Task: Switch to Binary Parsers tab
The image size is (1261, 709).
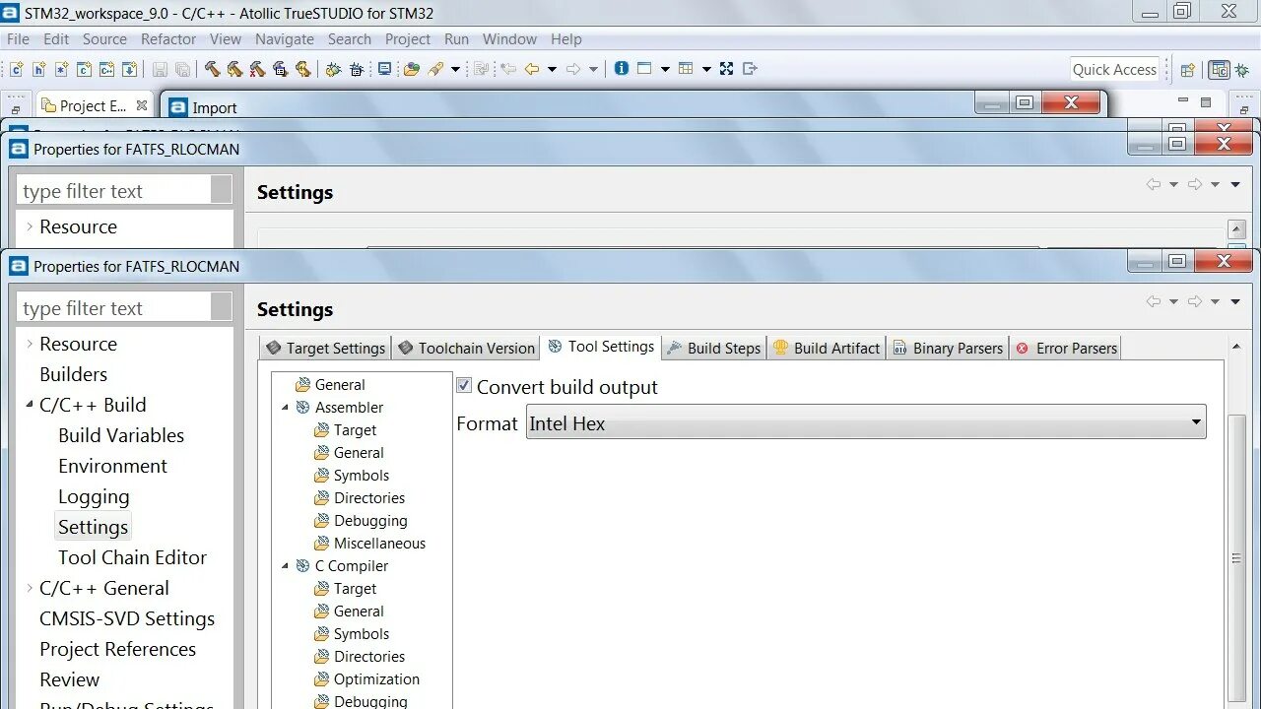Action: pyautogui.click(x=948, y=348)
